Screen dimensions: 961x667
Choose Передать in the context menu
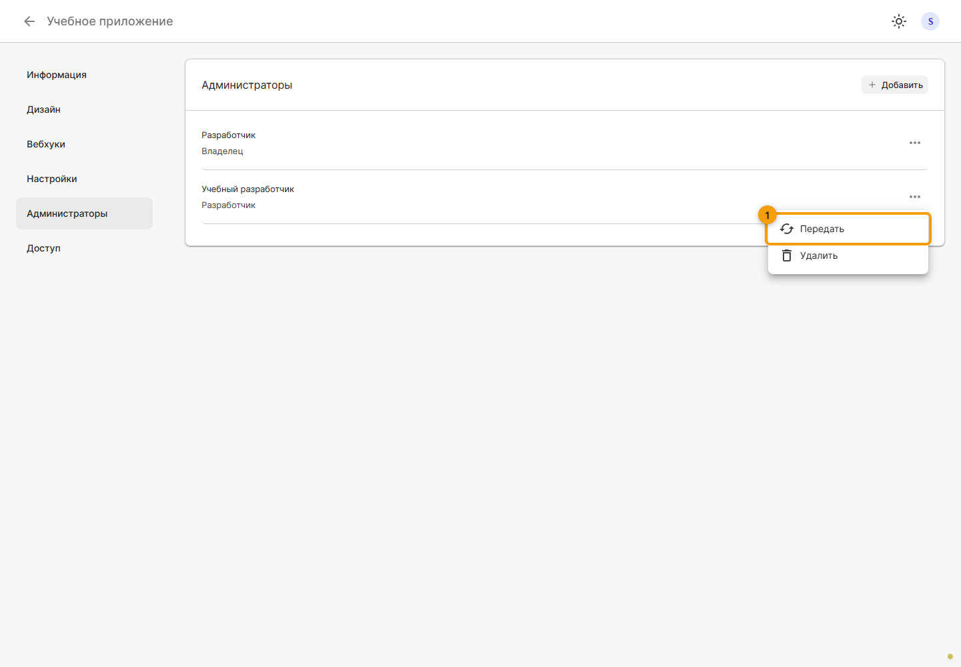click(848, 229)
